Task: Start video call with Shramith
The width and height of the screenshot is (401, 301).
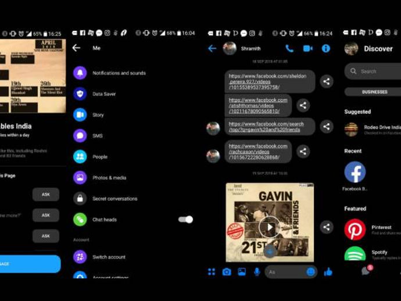Action: click(307, 48)
